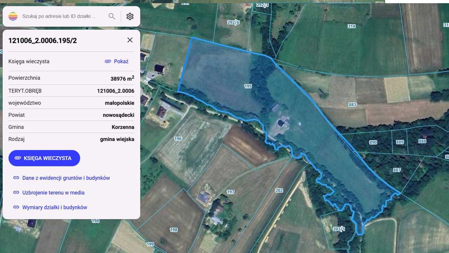The height and width of the screenshot is (253, 449).
Task: Select parcel 883 on the map
Action: [352, 105]
